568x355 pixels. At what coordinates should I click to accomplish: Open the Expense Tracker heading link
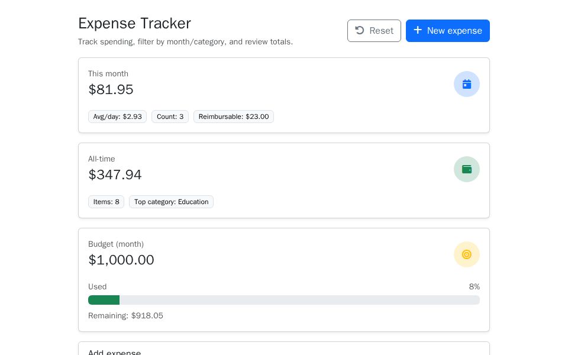[134, 24]
